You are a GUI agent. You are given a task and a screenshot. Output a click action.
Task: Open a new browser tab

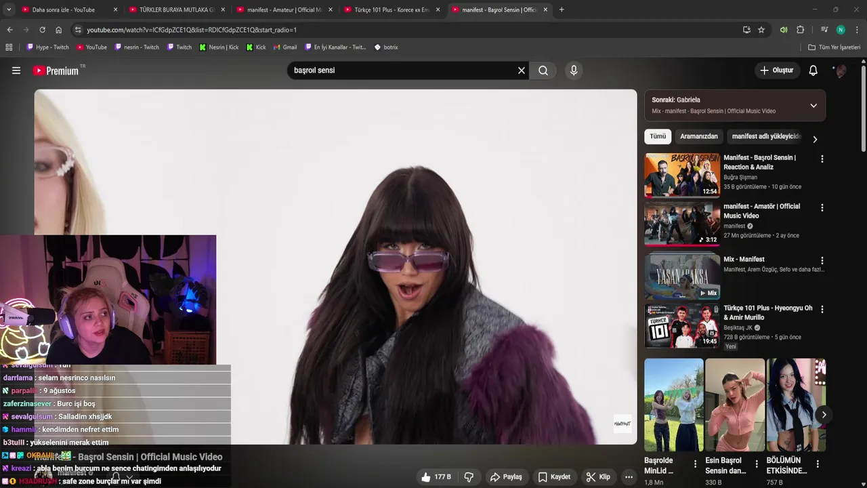[x=562, y=9]
